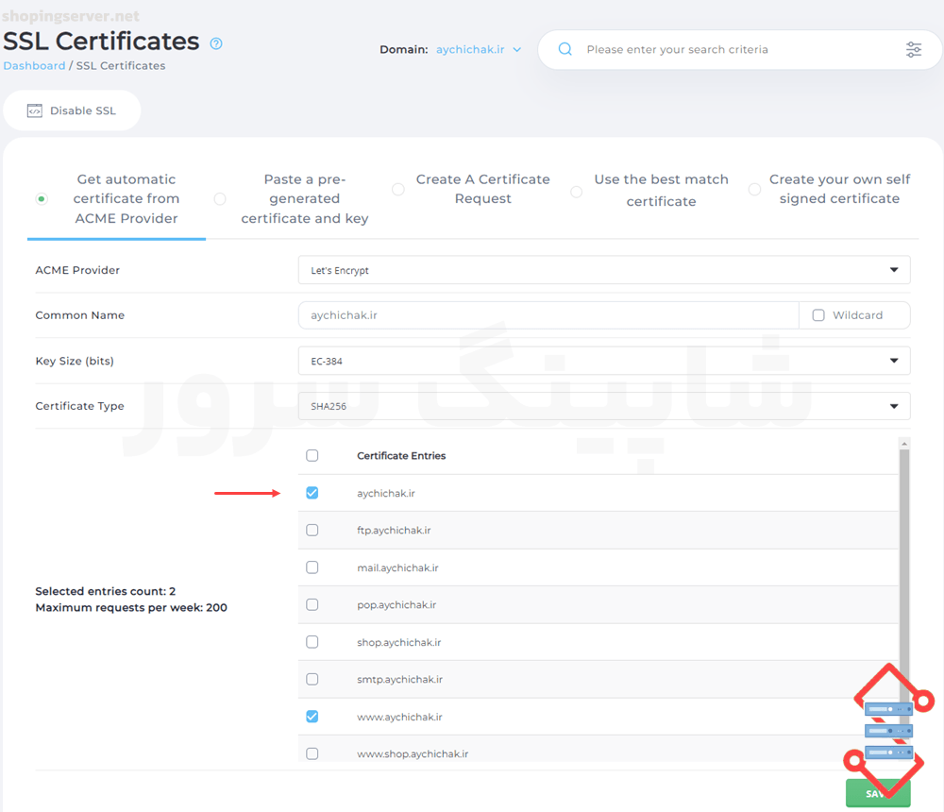This screenshot has width=944, height=812.
Task: Select all Certificate Entries checkbox
Action: coord(312,456)
